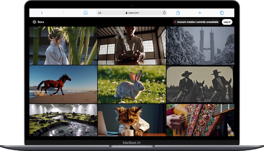This screenshot has height=151, width=264.
Task: Select the mossy rock gallery video
Action: coord(63,120)
